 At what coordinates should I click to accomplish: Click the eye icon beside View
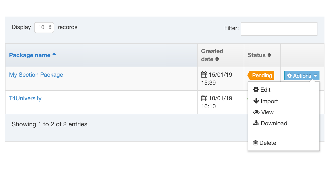tap(256, 112)
